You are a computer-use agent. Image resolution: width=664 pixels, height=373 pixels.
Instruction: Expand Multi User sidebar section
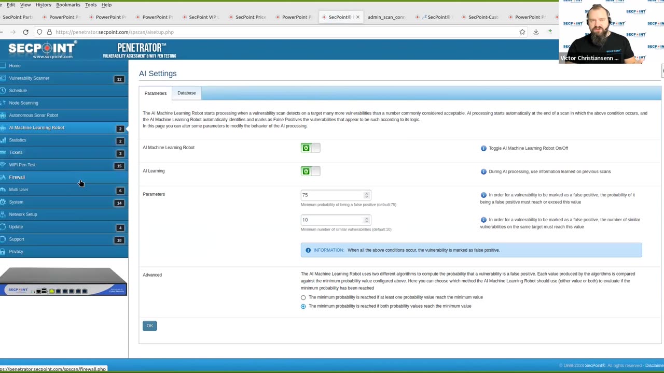click(x=64, y=190)
